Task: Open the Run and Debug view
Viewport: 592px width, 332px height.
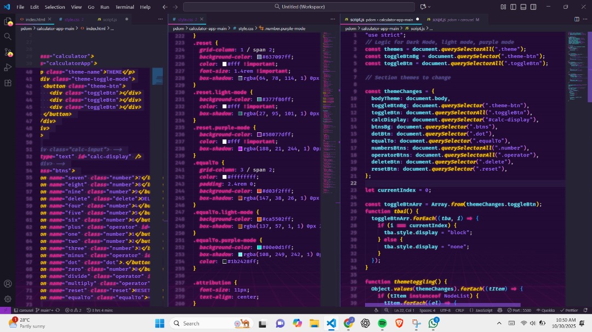Action: [x=8, y=67]
